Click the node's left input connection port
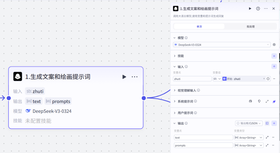The image size is (280, 153). [9, 98]
